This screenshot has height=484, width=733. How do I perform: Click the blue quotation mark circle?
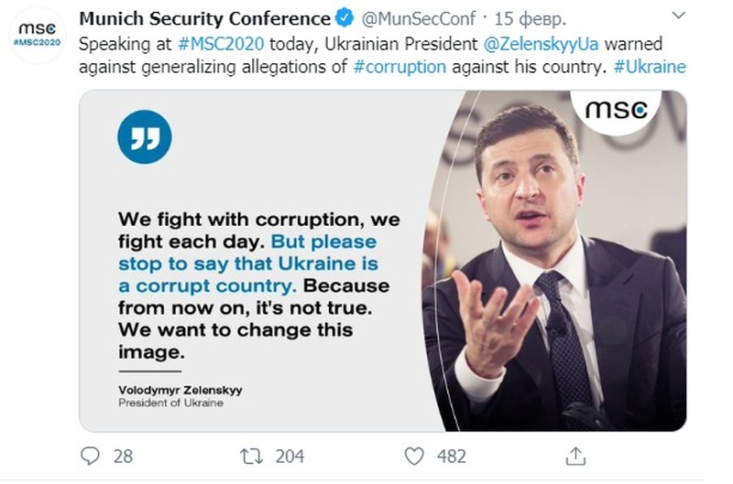click(x=144, y=137)
